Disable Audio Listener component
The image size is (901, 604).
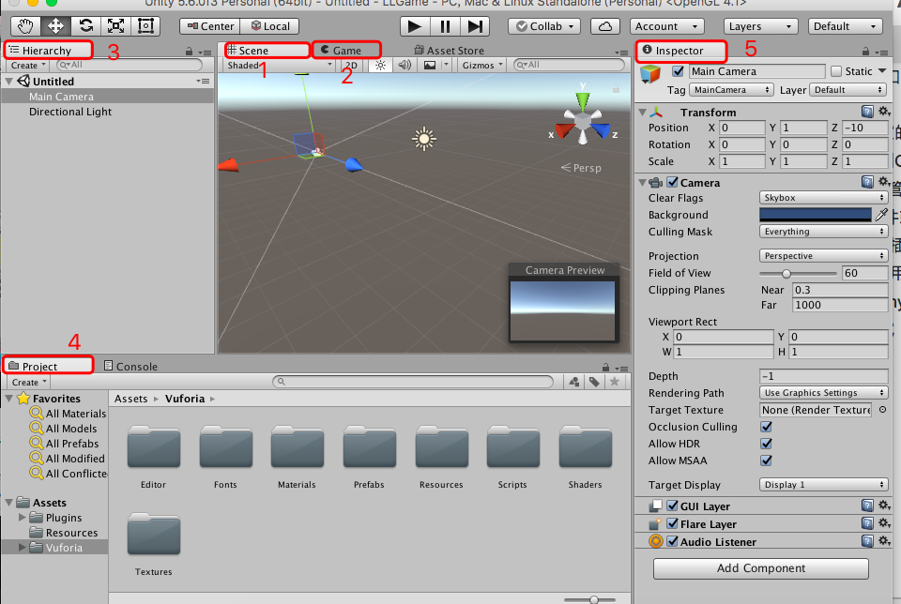click(x=672, y=541)
